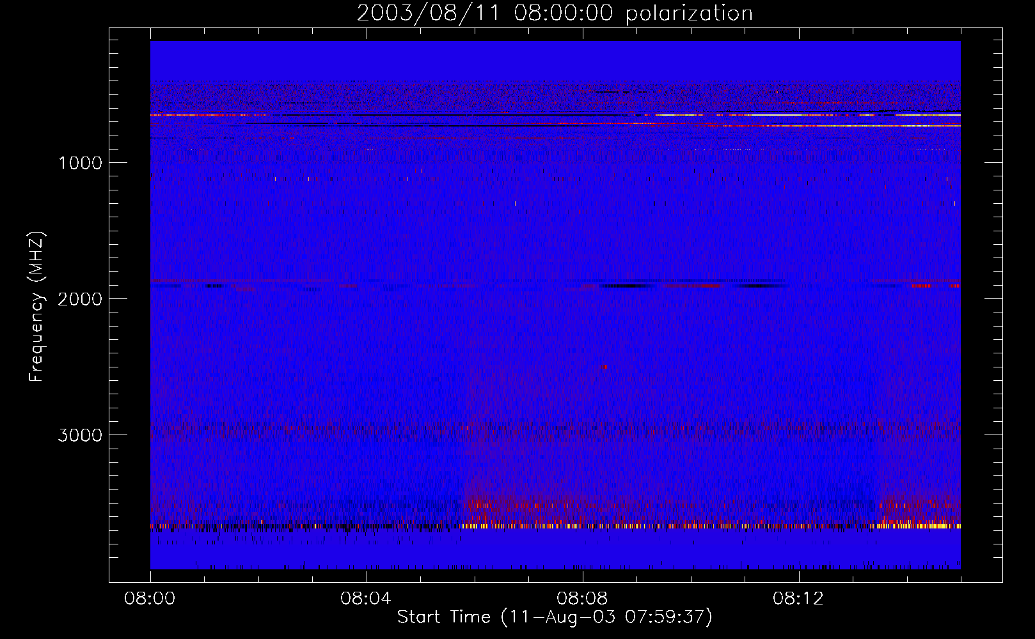Click the plot title '2003/08/11 08:00:00 polarization'

[555, 13]
